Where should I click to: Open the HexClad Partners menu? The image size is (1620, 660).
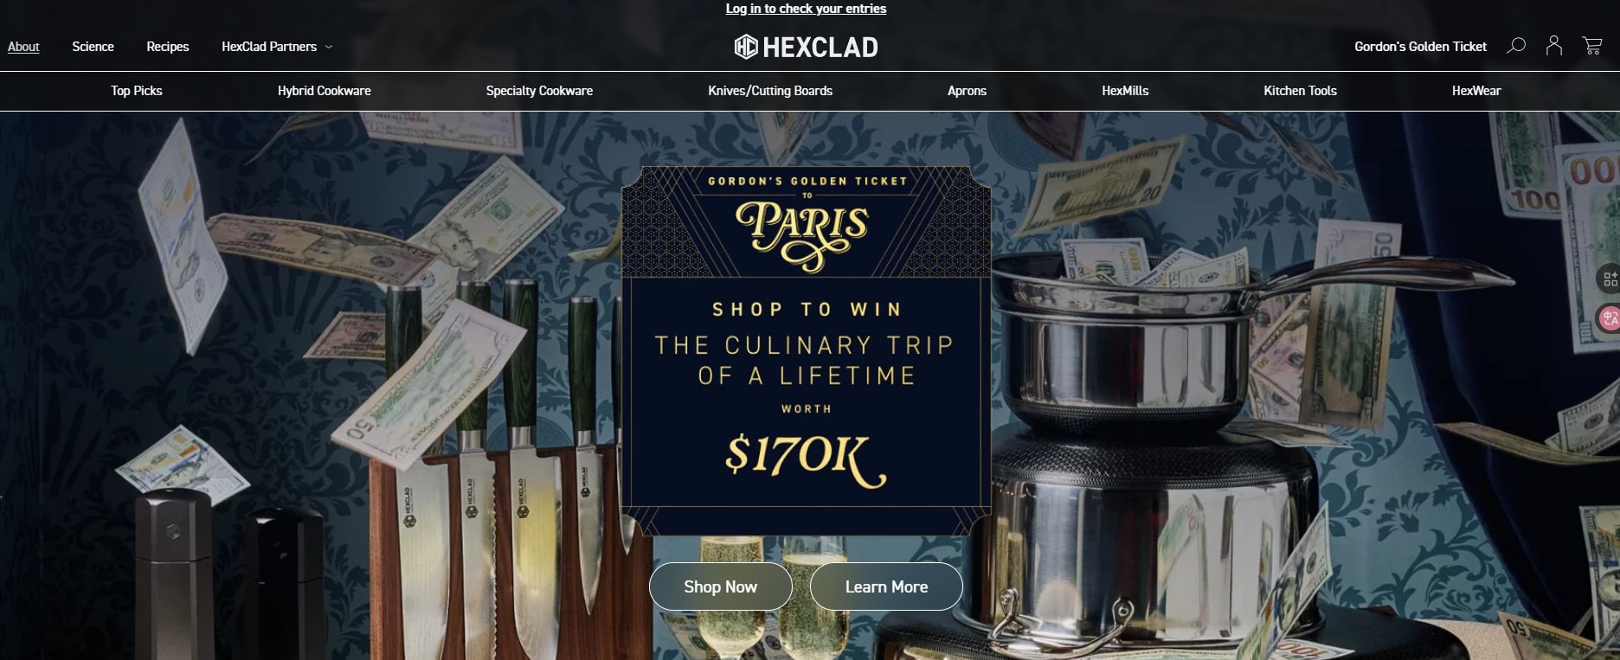click(269, 47)
